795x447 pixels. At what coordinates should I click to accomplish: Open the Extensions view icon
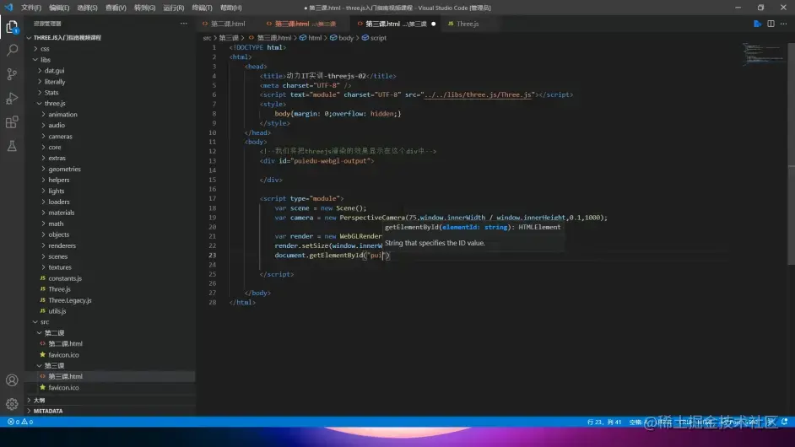[12, 122]
